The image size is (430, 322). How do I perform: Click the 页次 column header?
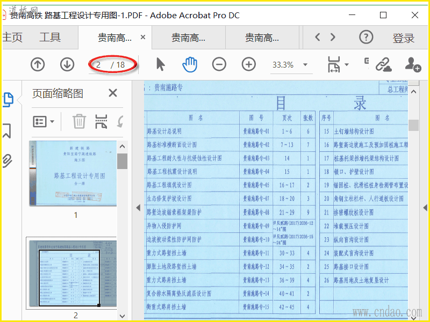coord(287,118)
